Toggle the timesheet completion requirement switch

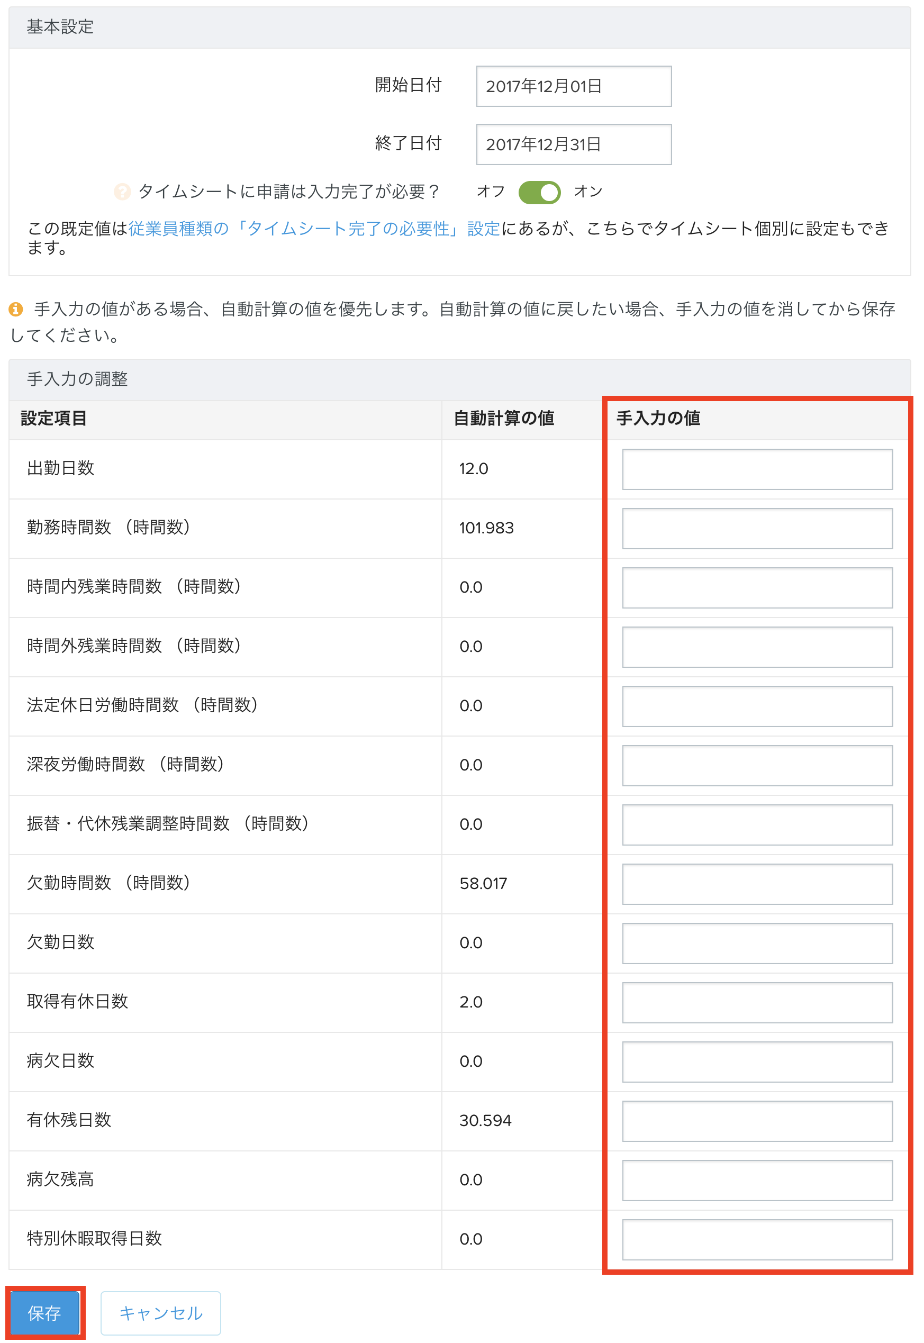coord(539,192)
